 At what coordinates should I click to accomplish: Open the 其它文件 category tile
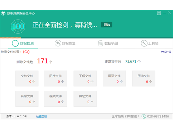click(85, 99)
